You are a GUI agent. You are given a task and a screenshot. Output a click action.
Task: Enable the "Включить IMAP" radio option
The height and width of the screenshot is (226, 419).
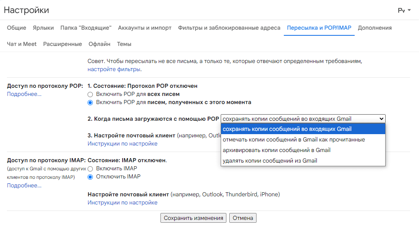90,169
